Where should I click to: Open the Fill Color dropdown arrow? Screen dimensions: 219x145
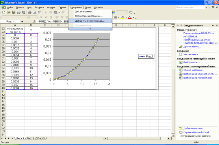(126, 17)
